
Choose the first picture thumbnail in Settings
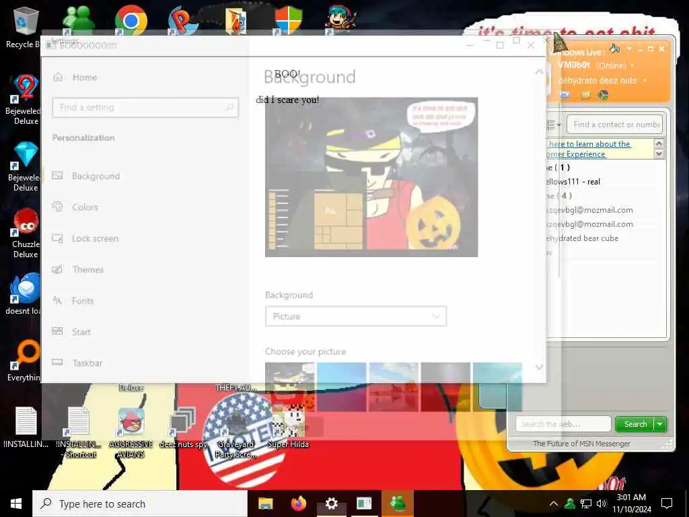290,387
